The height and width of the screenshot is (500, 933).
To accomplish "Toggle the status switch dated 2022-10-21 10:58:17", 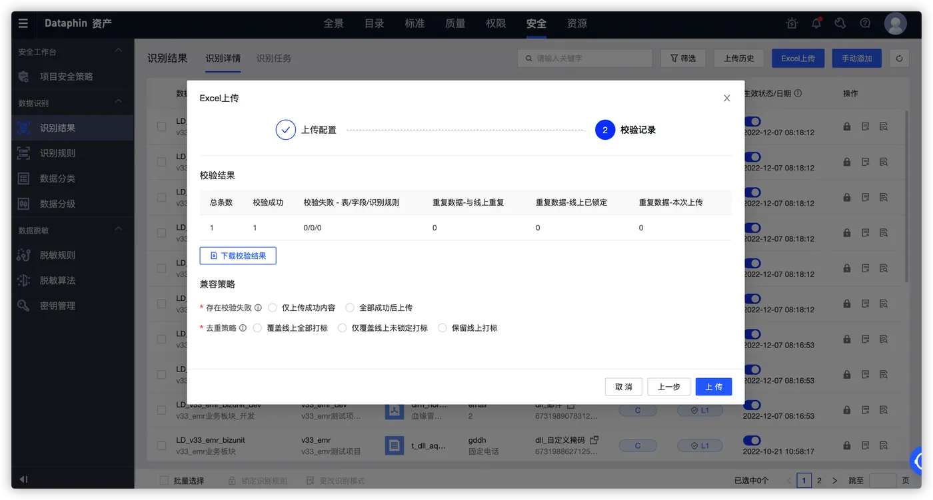I will pos(752,440).
